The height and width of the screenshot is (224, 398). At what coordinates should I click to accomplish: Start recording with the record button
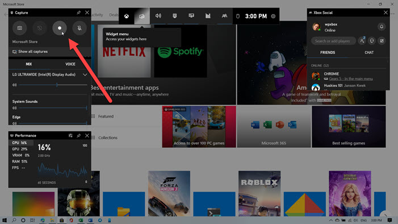point(60,28)
